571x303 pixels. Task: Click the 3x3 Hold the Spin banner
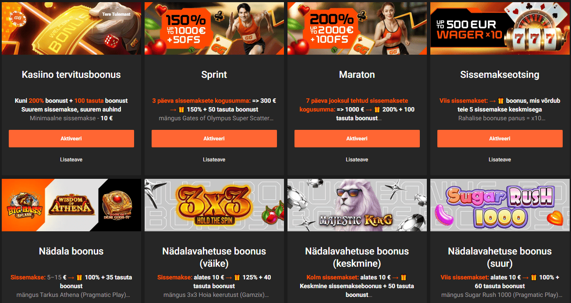click(214, 205)
